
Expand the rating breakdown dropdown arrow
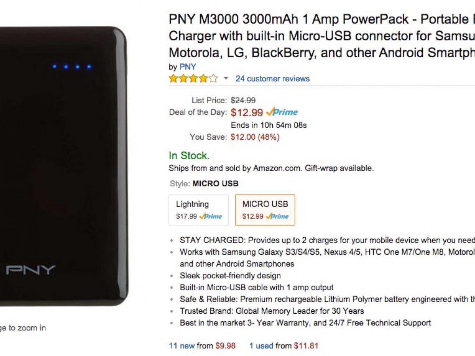pyautogui.click(x=226, y=78)
